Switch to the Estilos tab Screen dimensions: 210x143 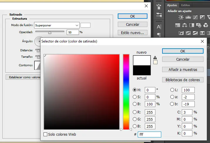pos(186,5)
